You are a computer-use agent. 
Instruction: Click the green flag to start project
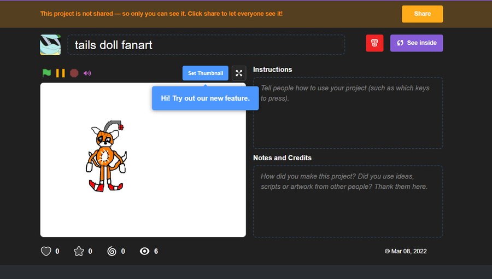coord(47,73)
